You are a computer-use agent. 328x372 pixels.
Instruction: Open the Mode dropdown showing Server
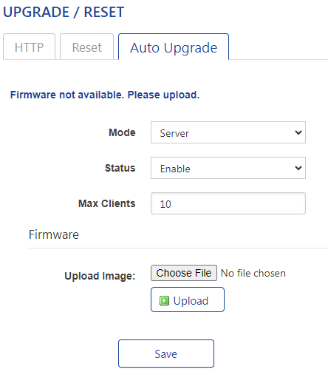(x=228, y=132)
